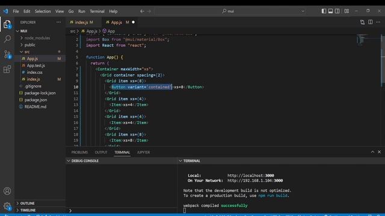Click the src breadcrumb
Screen dimensions: 385x216
coord(73,31)
